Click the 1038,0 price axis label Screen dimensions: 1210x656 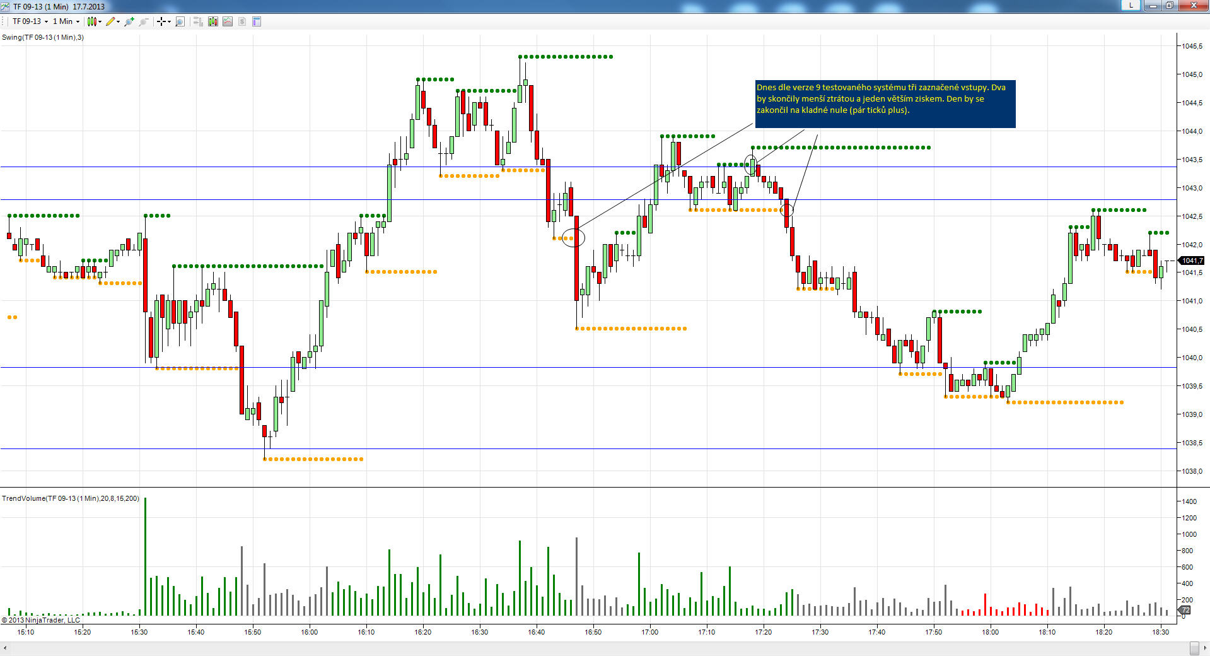coord(1192,471)
